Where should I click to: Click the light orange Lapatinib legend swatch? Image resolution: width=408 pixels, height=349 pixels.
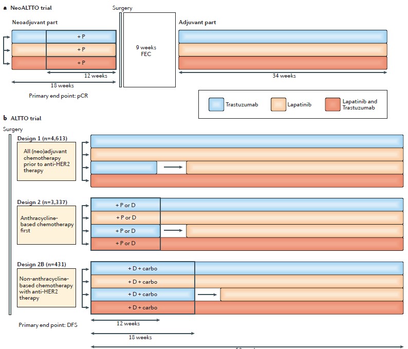(278, 104)
